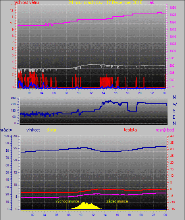Click the red 'teplota' temperature label
Viewport: 185px width, 220px height.
pos(130,130)
